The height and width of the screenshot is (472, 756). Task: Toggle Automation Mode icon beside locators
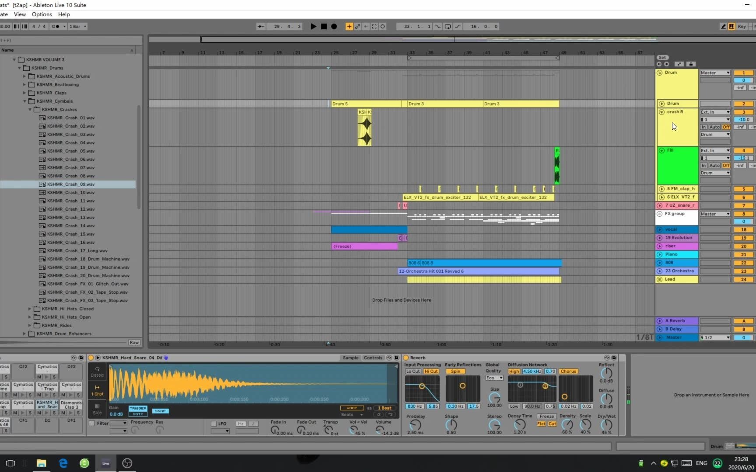point(679,64)
